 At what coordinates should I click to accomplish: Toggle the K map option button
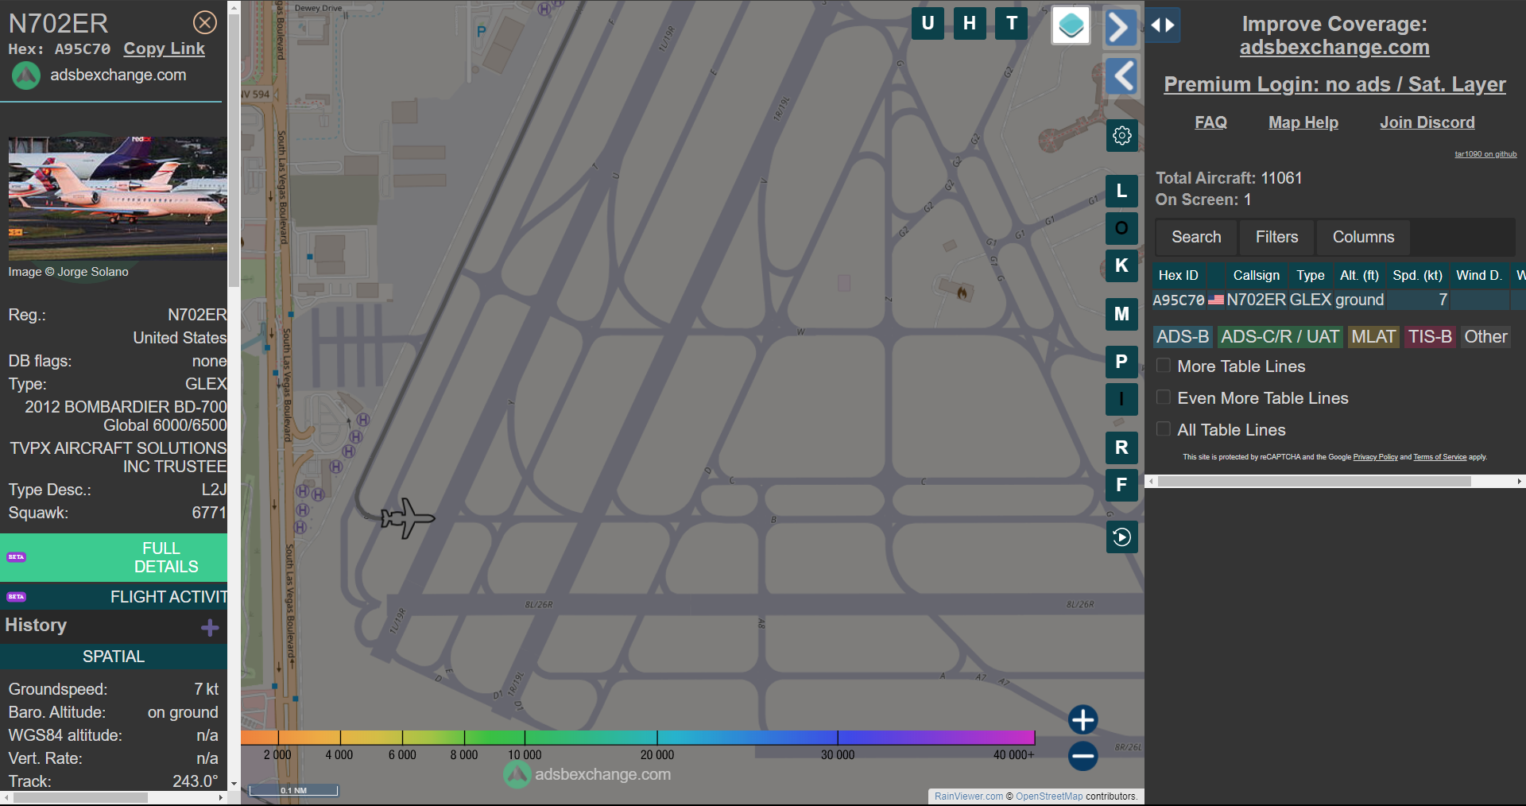pos(1121,265)
